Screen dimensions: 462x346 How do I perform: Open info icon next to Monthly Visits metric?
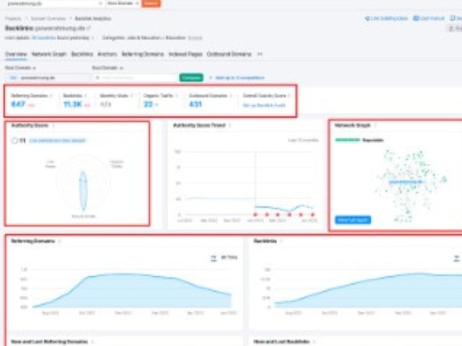[x=132, y=95]
